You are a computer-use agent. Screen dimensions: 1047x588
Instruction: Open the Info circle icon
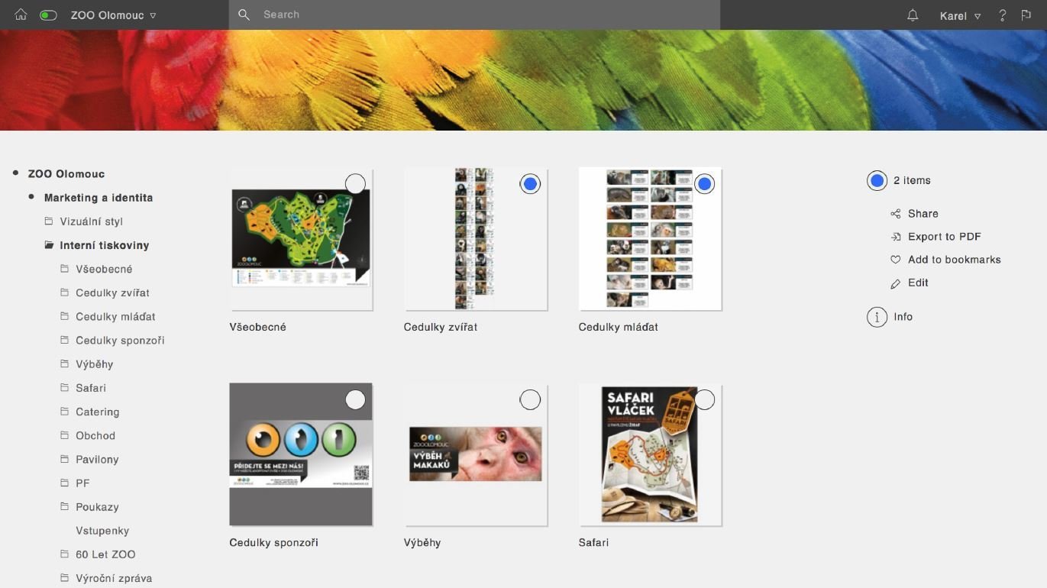click(x=877, y=317)
